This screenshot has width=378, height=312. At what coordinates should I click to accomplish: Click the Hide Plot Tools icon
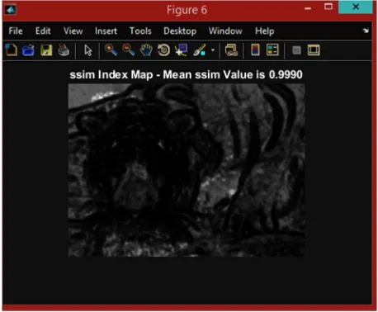click(x=296, y=50)
